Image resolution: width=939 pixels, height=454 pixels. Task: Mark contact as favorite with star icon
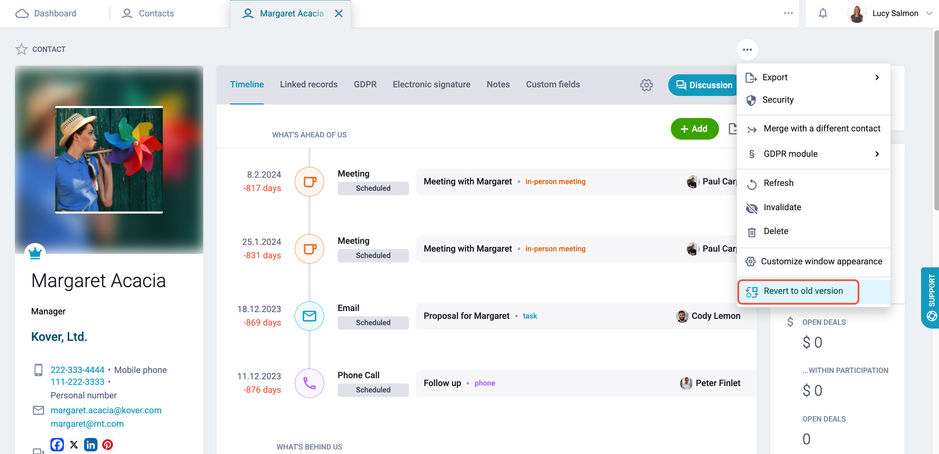(21, 49)
